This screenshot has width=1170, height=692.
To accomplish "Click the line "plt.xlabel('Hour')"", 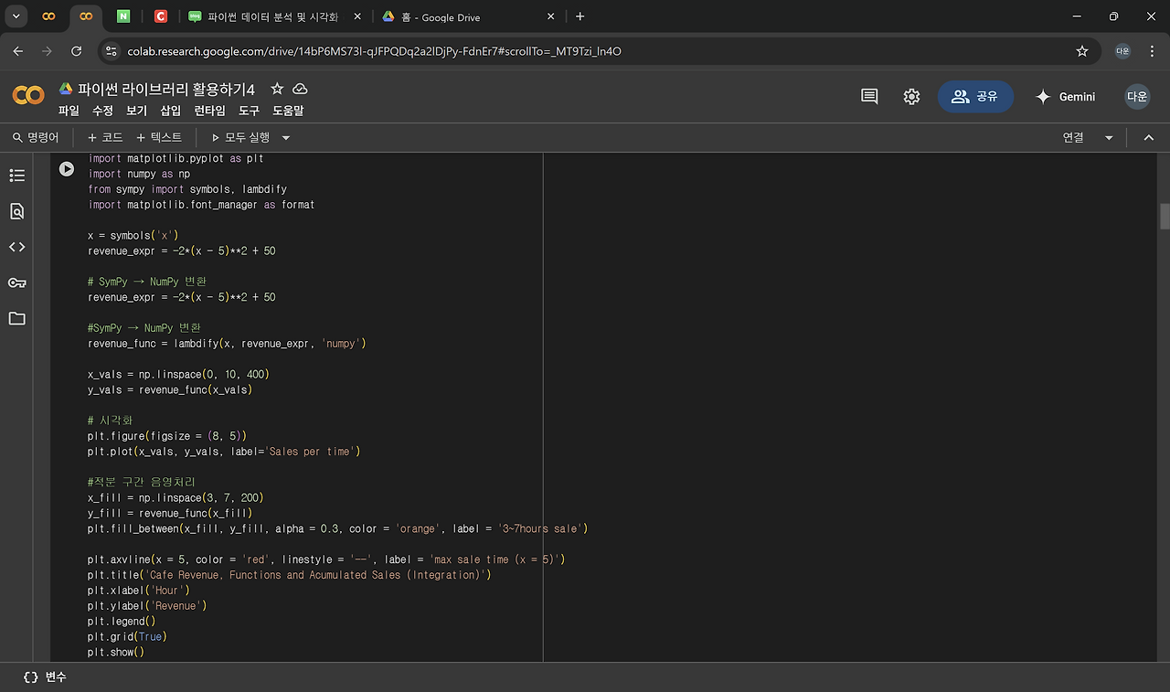I will [x=139, y=591].
